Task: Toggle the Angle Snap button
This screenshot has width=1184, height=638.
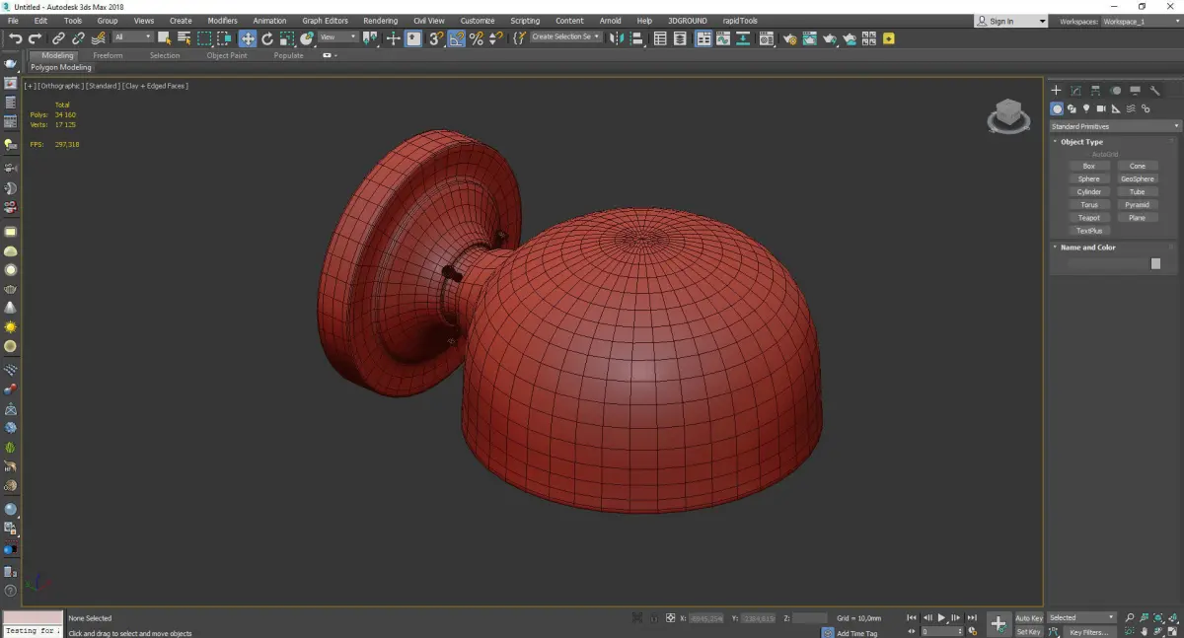Action: click(457, 38)
